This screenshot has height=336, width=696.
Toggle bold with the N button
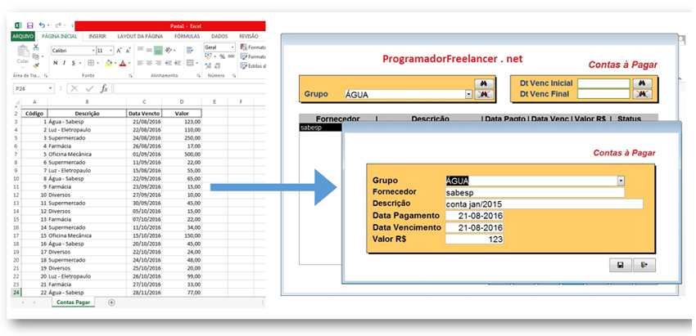[56, 63]
